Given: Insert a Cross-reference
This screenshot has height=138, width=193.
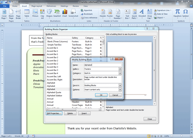Looking at the screenshot, I should pyautogui.click(x=89, y=18).
